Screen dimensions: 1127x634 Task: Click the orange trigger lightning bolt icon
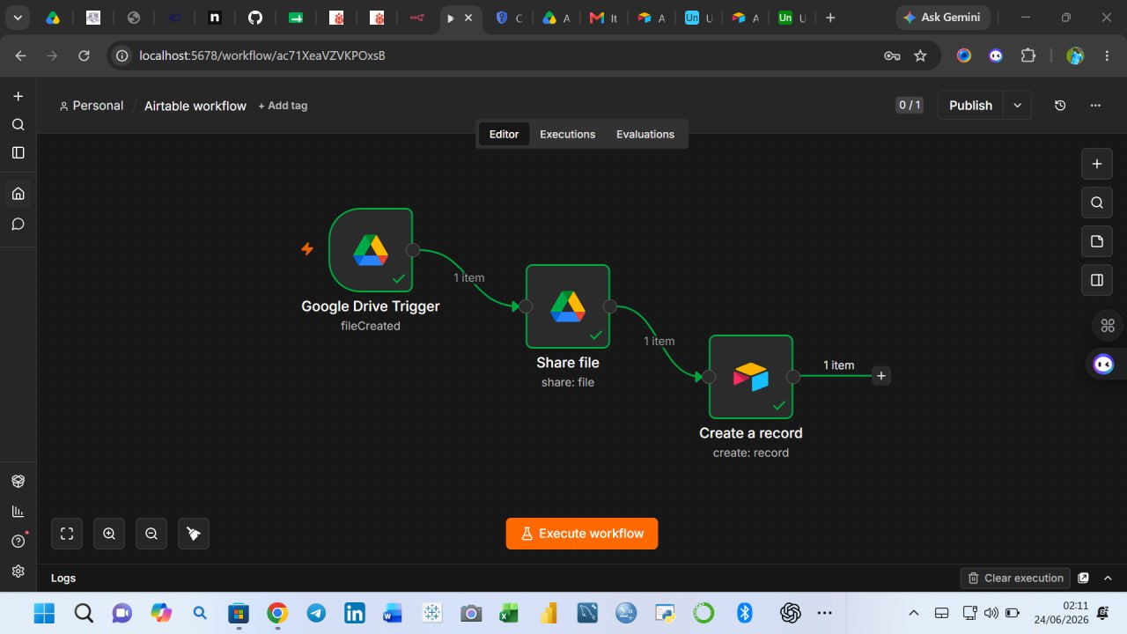pos(307,249)
